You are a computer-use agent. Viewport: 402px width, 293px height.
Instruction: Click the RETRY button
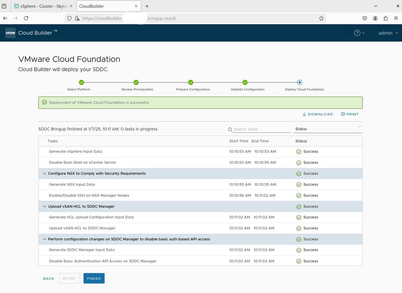pos(70,279)
